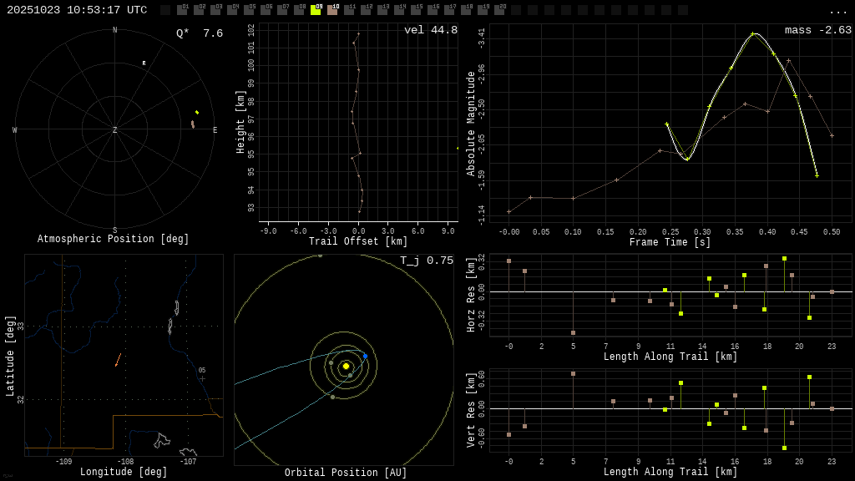Click the orange meteor track on map
The image size is (855, 481).
[x=118, y=360]
